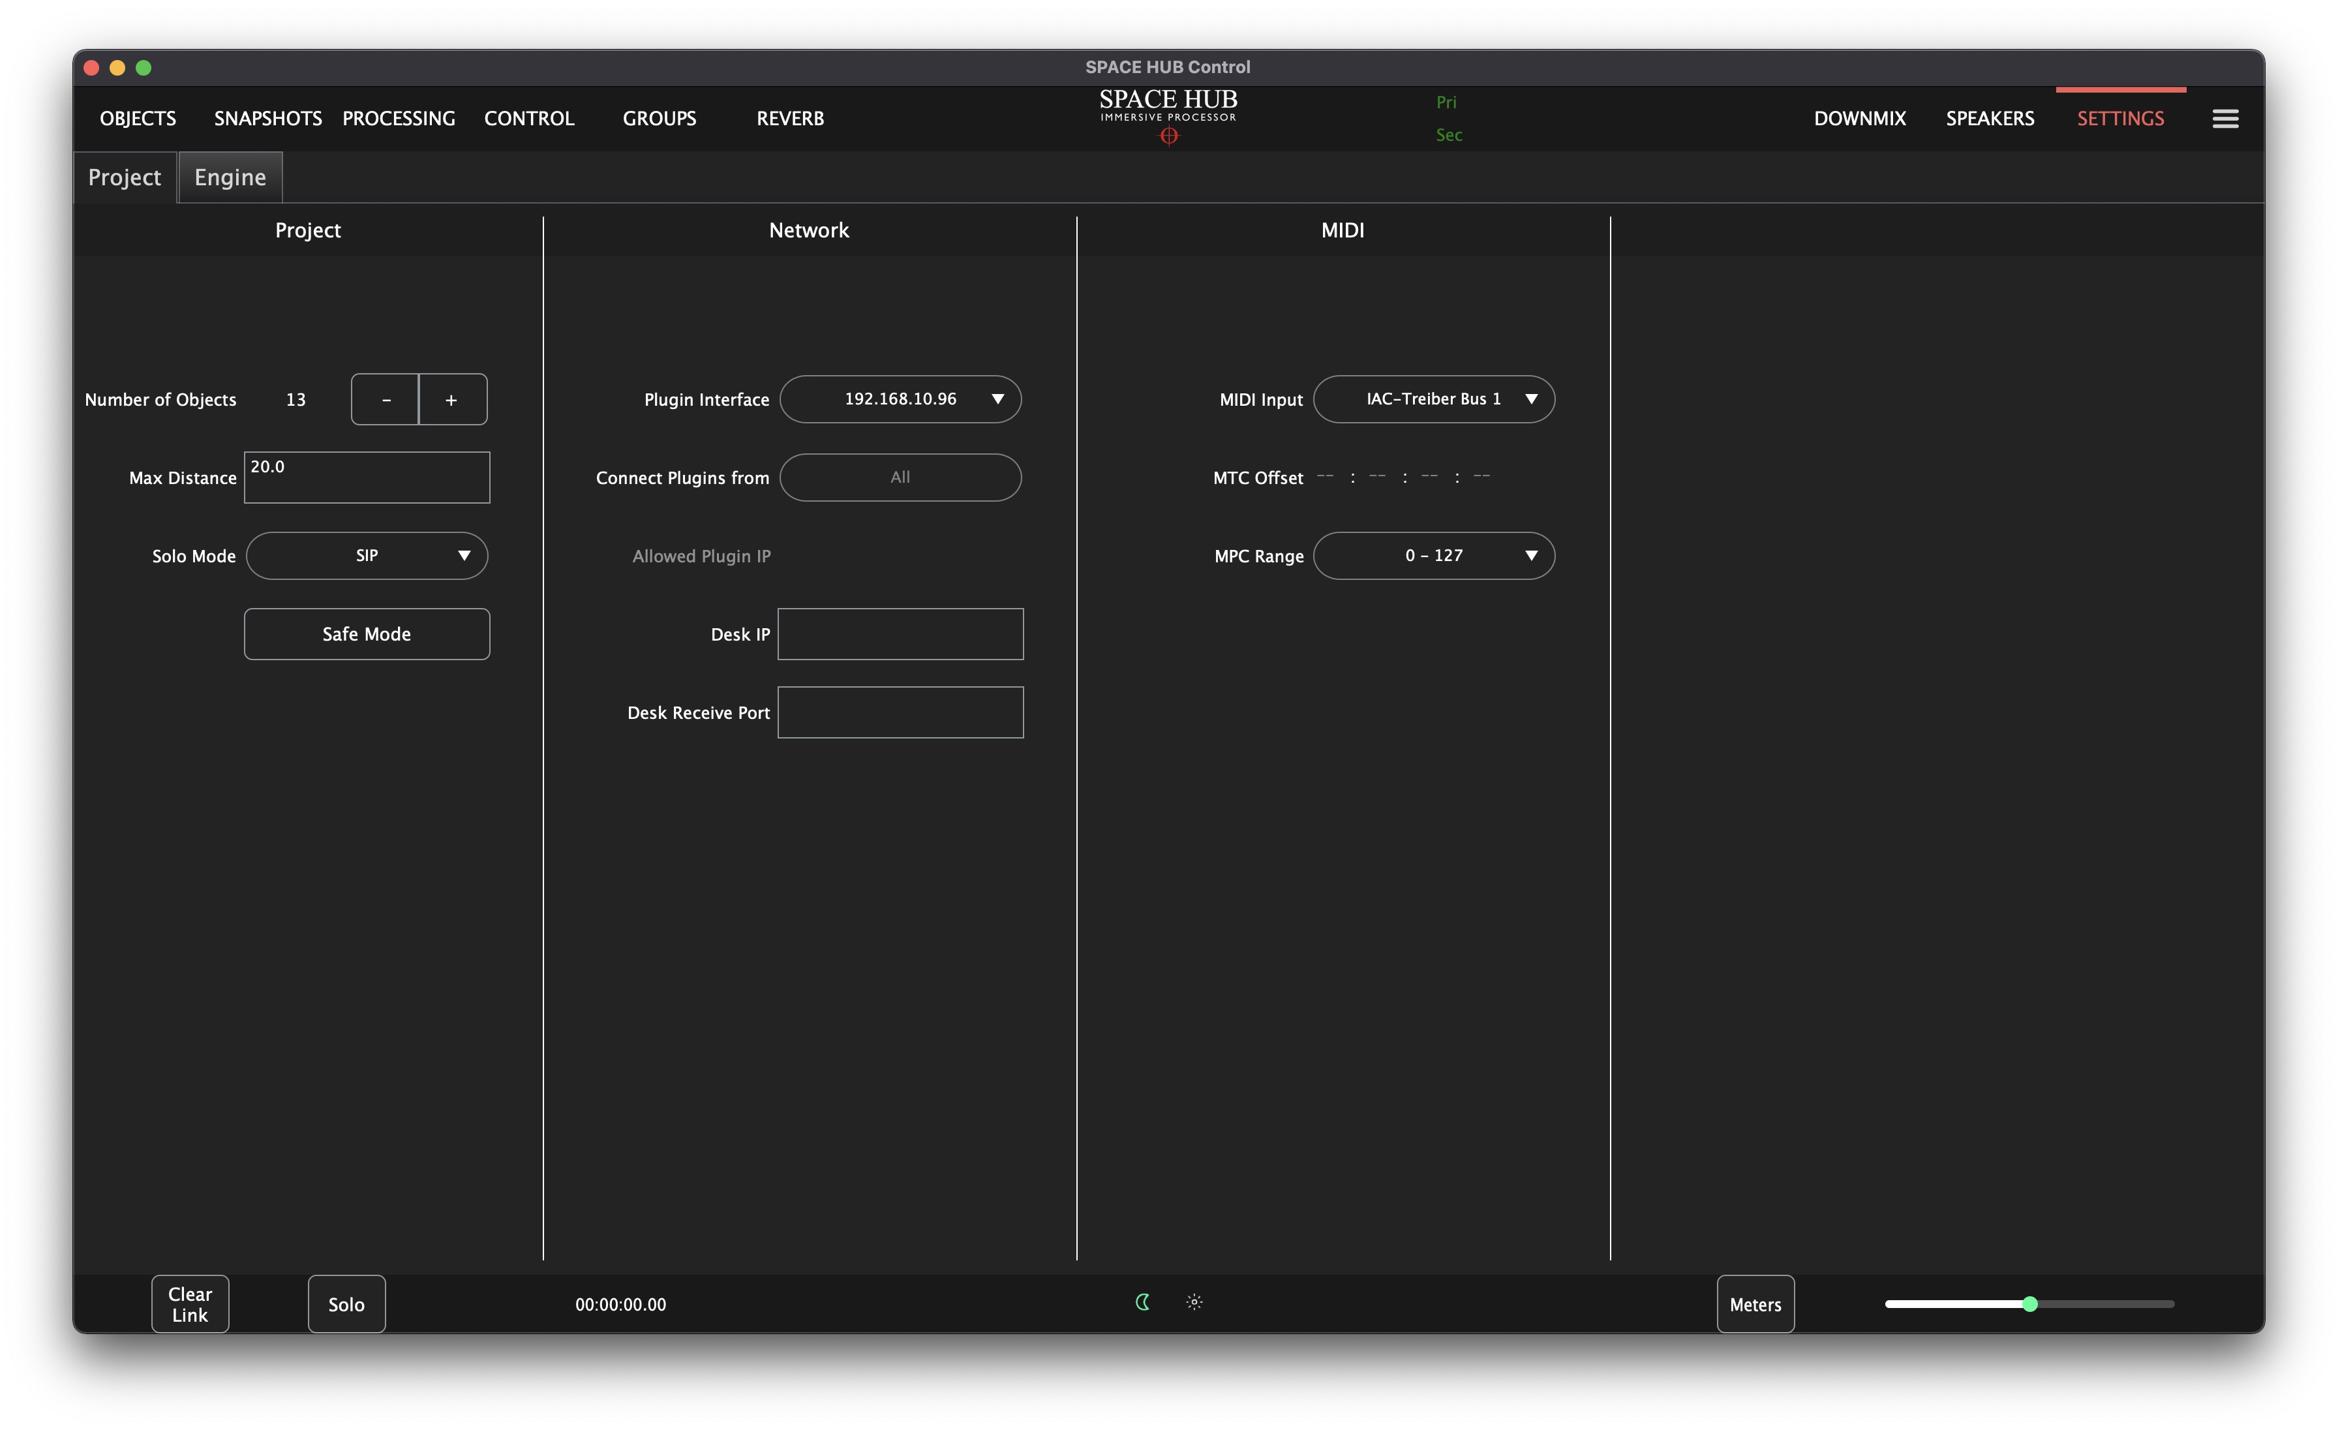Open the hamburger menu icon
The image size is (2338, 1430).
click(2225, 119)
